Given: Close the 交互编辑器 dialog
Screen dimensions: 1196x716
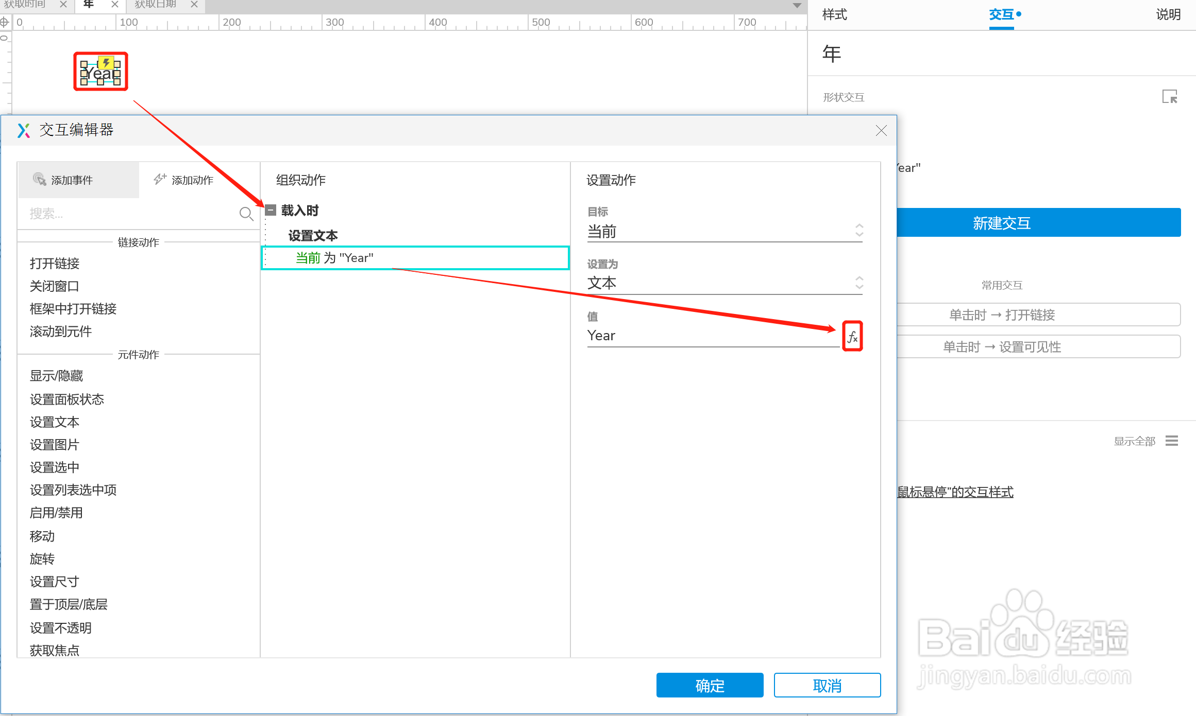Looking at the screenshot, I should point(881,131).
